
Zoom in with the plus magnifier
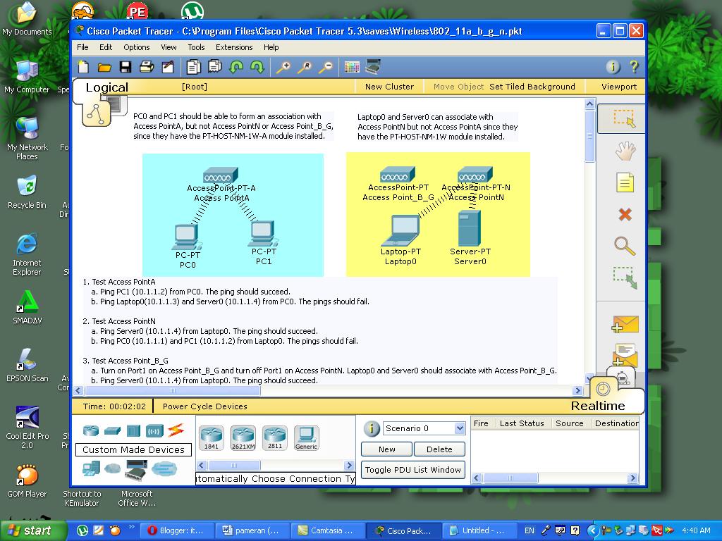[283, 67]
